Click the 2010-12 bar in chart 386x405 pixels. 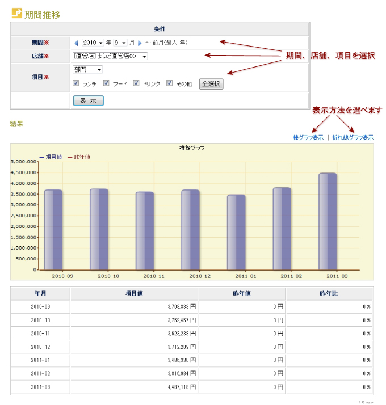coord(191,230)
